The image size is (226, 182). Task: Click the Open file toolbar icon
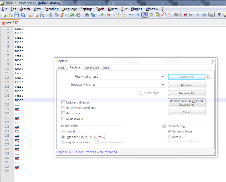10,15
